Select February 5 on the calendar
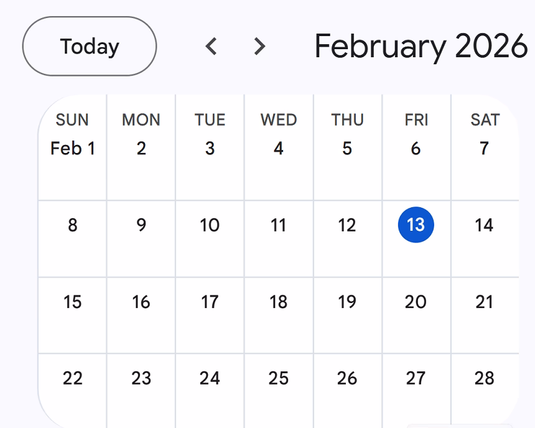The width and height of the screenshot is (535, 428). (347, 149)
